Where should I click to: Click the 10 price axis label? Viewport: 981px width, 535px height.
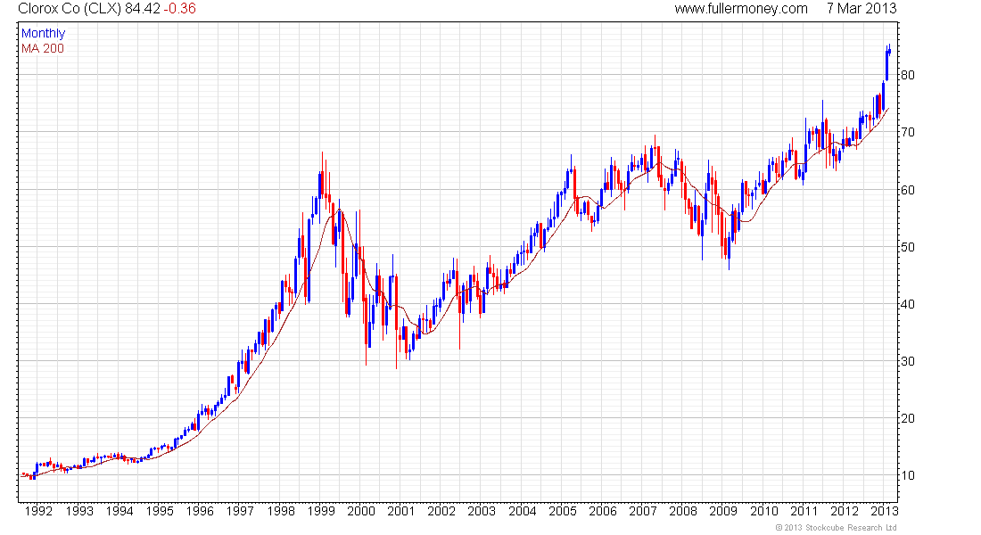pyautogui.click(x=907, y=475)
